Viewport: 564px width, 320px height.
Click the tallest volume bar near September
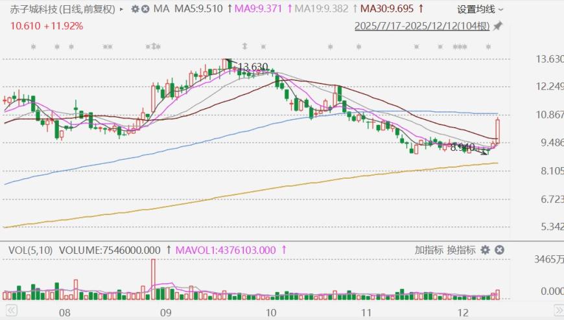pyautogui.click(x=154, y=279)
